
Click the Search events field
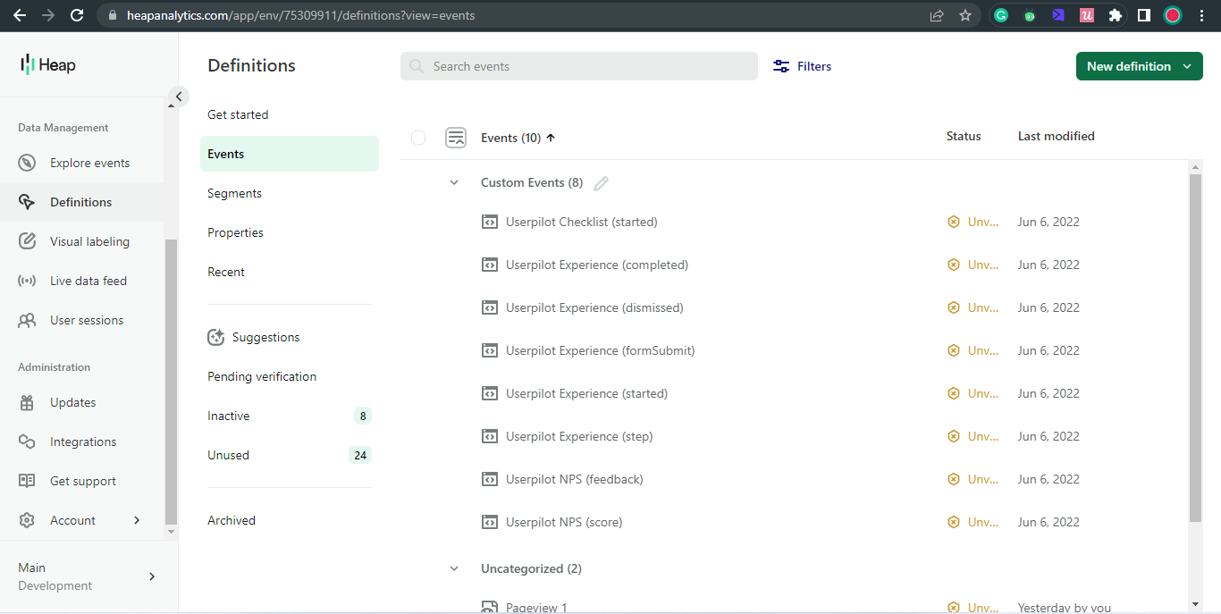pyautogui.click(x=579, y=66)
